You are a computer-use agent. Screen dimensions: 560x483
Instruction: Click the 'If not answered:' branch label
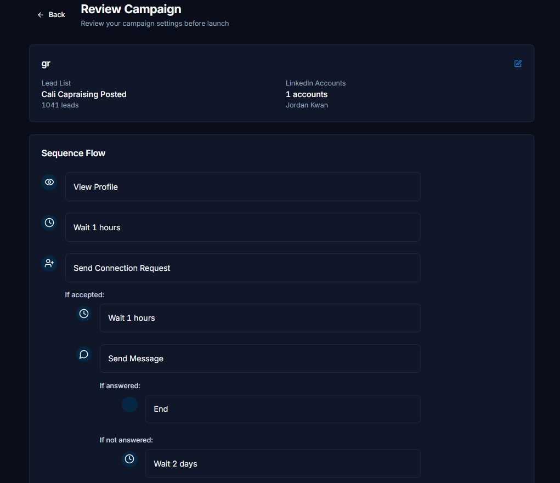[127, 440]
